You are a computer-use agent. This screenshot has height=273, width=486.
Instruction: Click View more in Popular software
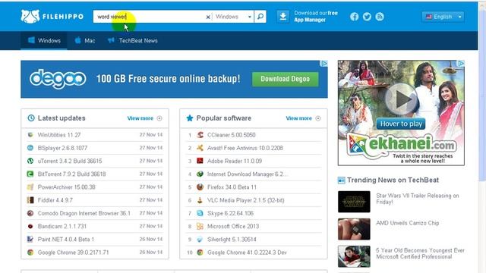point(298,118)
